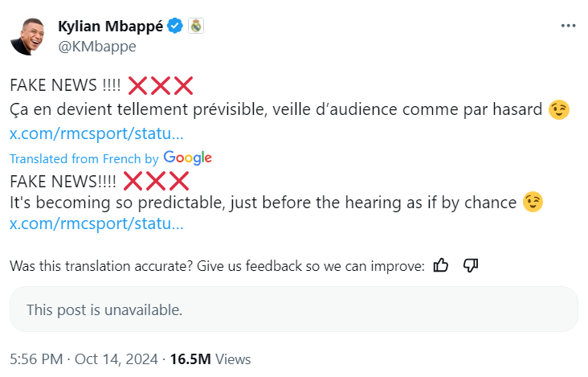Screen dimensions: 588x377
Task: Click the @KMbappe handle
Action: click(96, 46)
